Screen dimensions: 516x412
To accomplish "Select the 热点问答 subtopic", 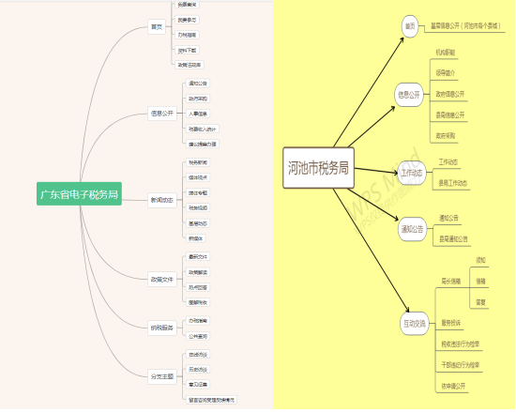I will pos(198,287).
